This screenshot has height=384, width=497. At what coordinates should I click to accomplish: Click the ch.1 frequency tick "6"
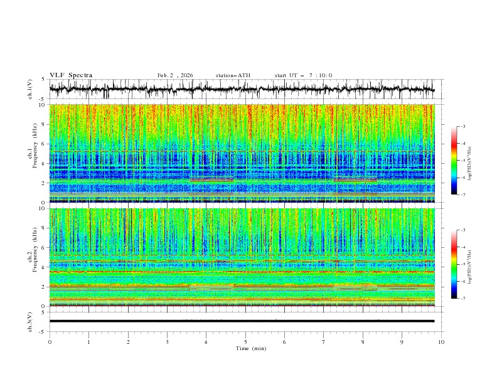point(44,144)
